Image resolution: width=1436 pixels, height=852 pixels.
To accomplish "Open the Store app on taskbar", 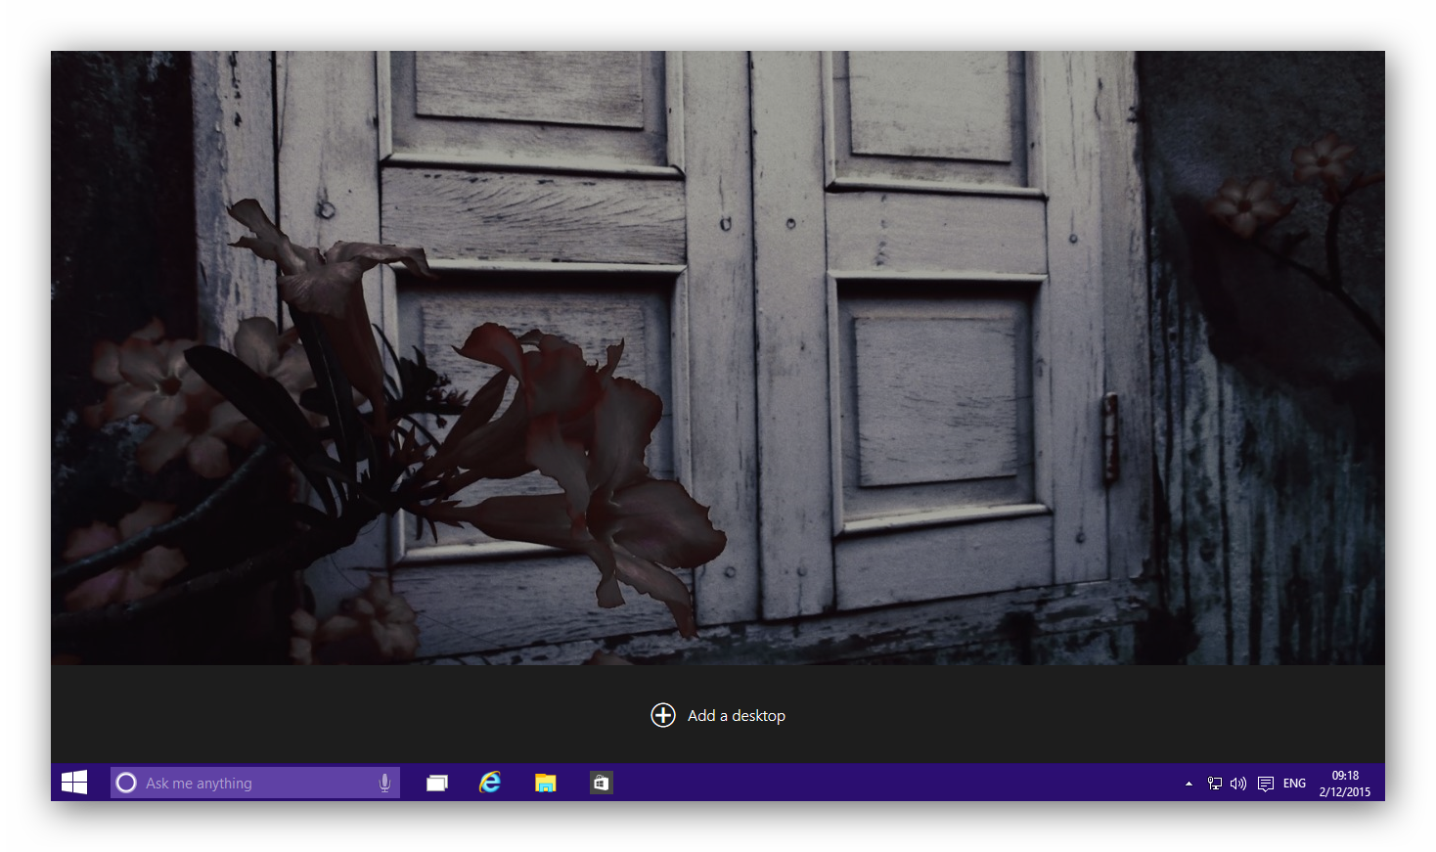I will (601, 783).
